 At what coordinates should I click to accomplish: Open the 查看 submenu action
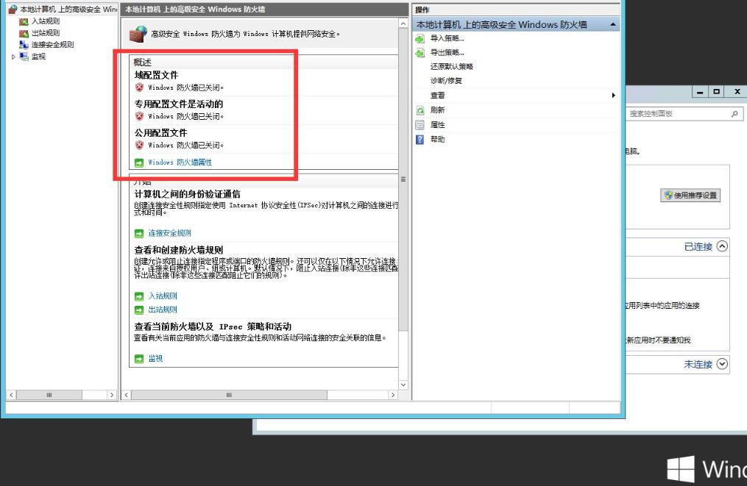(437, 96)
